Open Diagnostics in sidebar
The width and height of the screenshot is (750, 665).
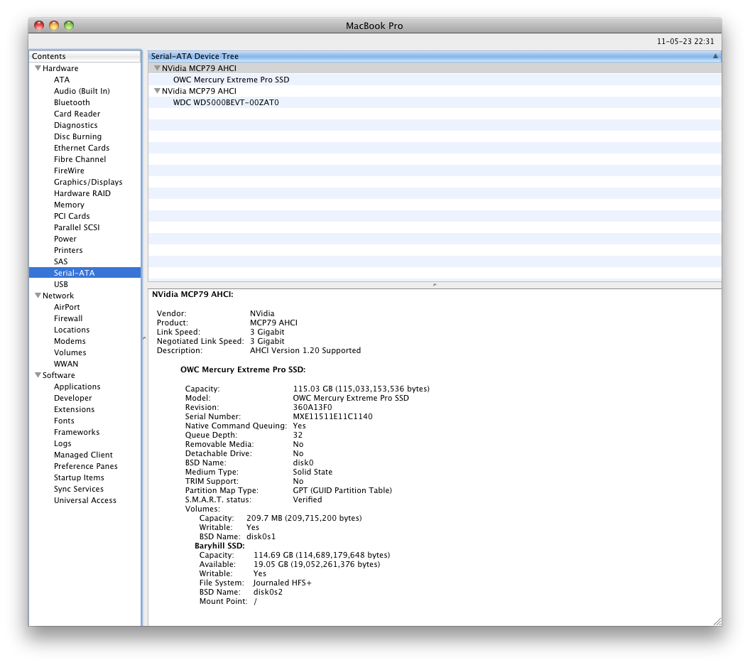click(x=75, y=125)
